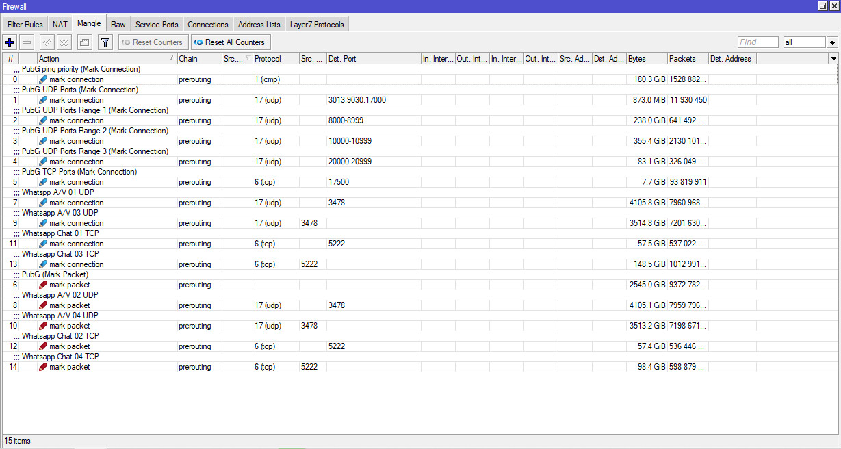Click the '1 (icmp)' protocol cell
The height and width of the screenshot is (449, 841).
[276, 79]
